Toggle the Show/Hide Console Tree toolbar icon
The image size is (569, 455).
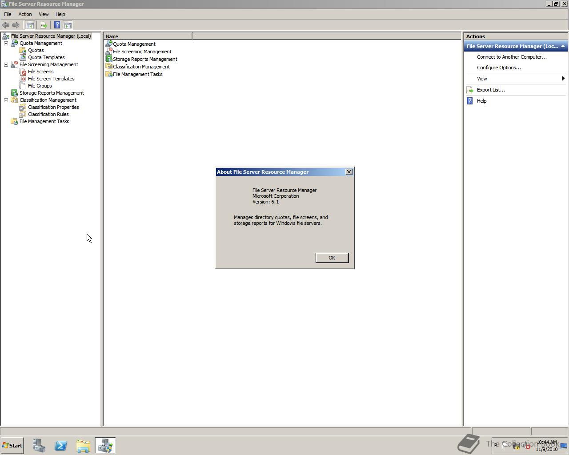(30, 25)
